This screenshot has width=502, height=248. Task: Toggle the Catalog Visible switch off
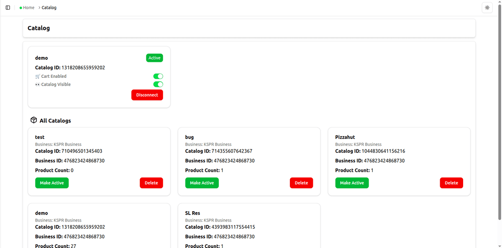pos(158,84)
